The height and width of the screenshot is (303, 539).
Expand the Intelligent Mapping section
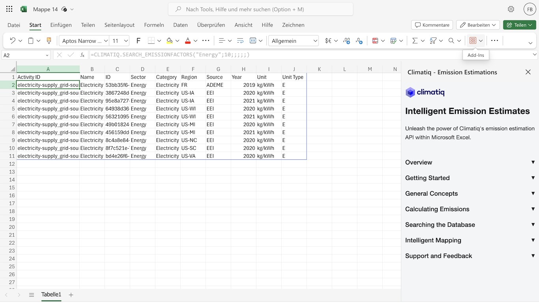pos(470,240)
